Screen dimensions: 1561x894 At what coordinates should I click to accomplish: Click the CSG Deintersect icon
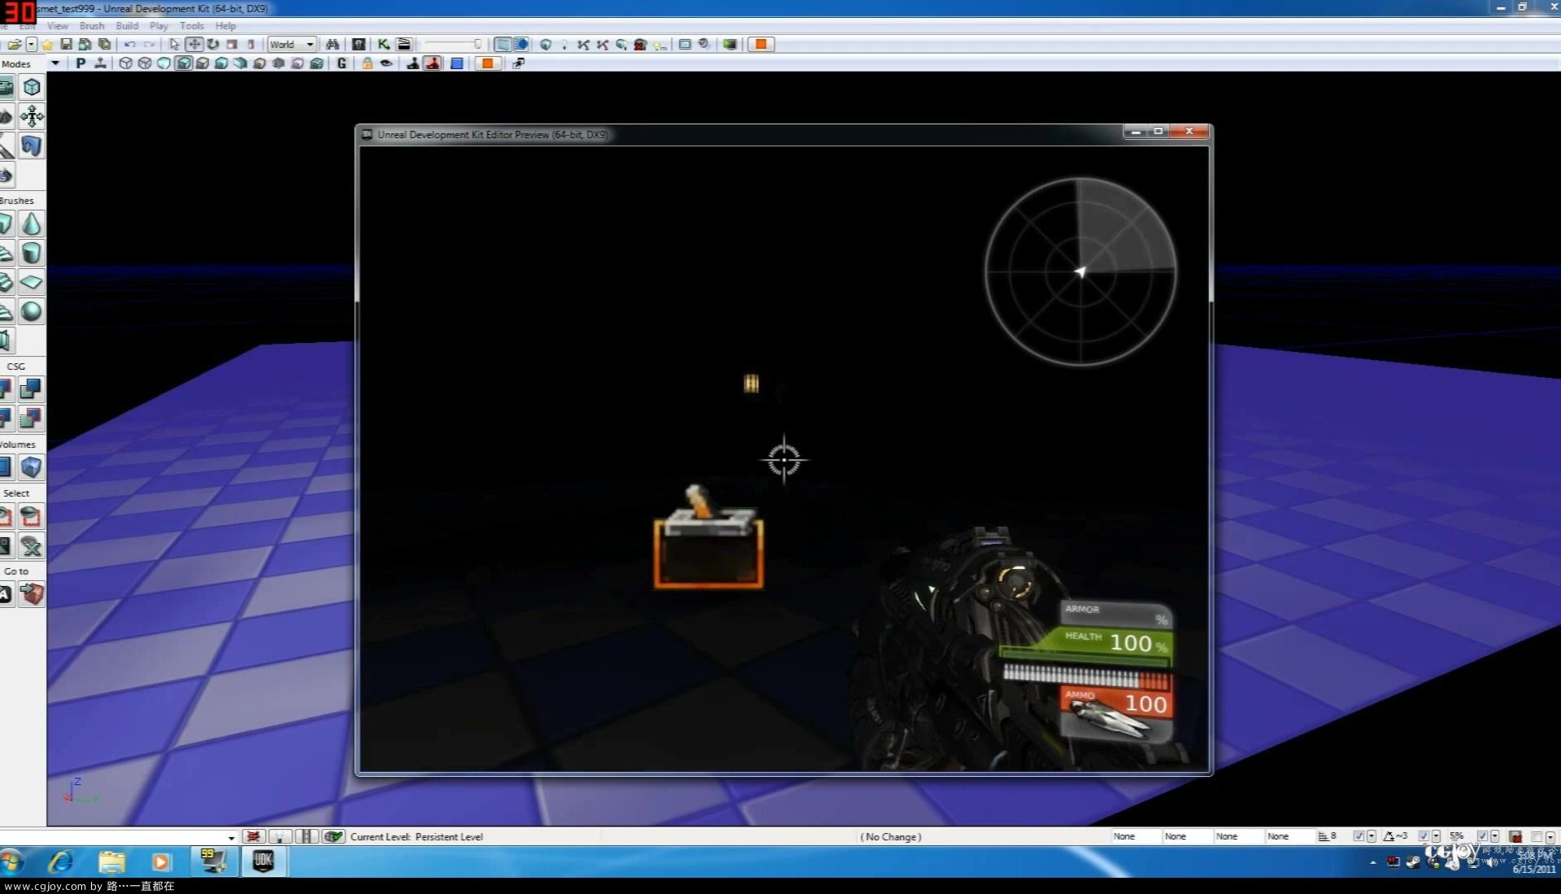tap(32, 418)
